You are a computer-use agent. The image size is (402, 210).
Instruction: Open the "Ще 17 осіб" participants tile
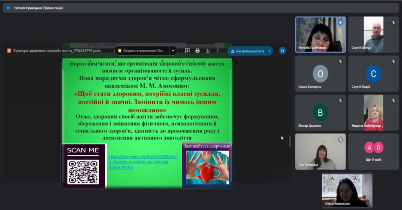tap(373, 151)
